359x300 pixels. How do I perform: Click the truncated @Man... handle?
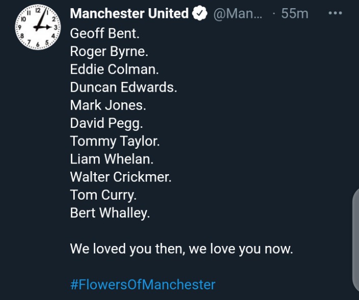pyautogui.click(x=238, y=14)
